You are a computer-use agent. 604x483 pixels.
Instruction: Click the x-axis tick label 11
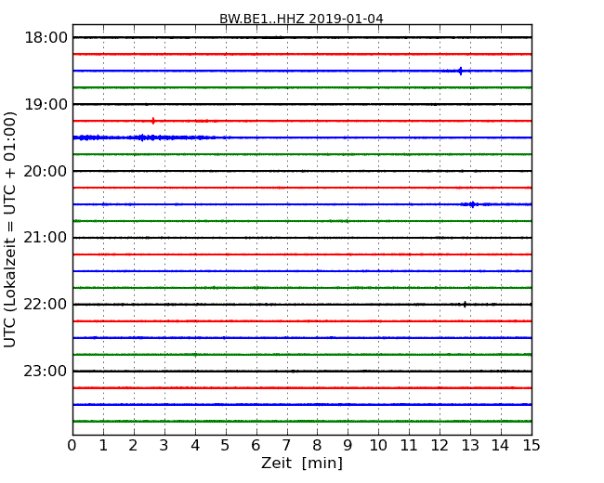point(409,445)
